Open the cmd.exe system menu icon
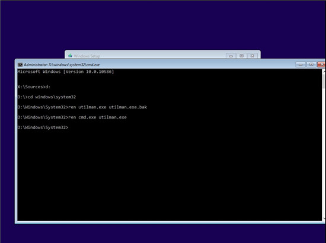 point(20,65)
